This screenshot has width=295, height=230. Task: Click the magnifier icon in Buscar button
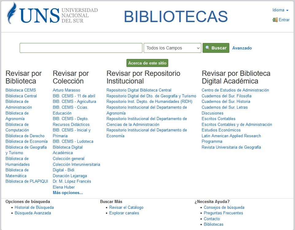207,48
